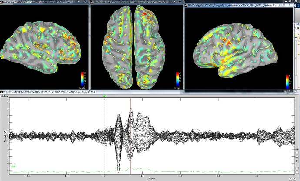The width and height of the screenshot is (300, 181).
Task: Click the Brainstorm icon of the left 3D window
Action: tap(1, 2)
